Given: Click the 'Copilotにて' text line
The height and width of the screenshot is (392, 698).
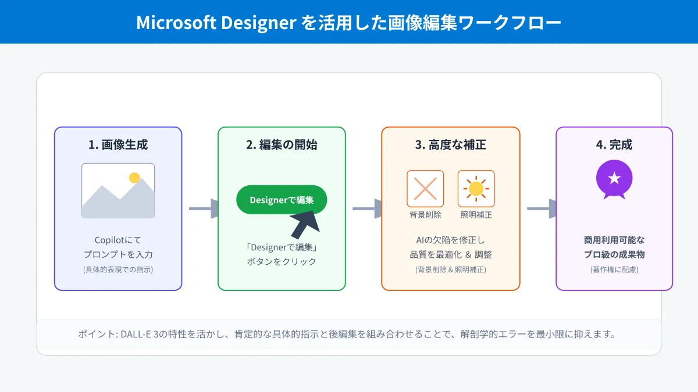Looking at the screenshot, I should pyautogui.click(x=118, y=240).
